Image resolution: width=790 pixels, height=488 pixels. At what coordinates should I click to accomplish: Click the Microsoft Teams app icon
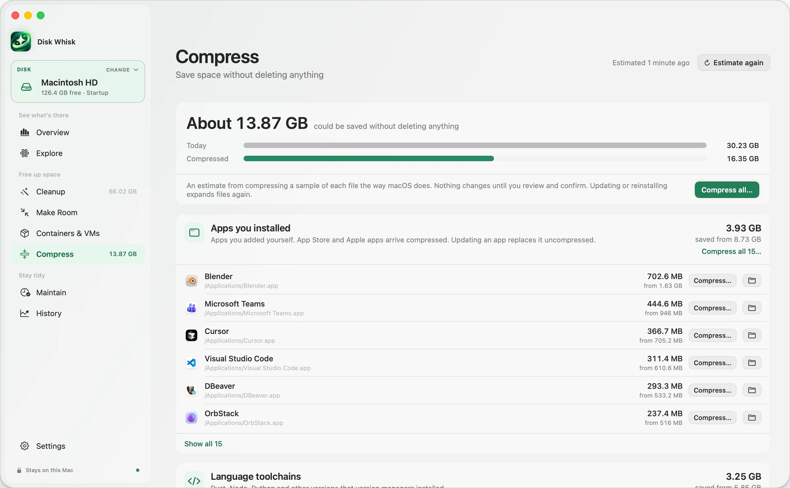pyautogui.click(x=191, y=308)
